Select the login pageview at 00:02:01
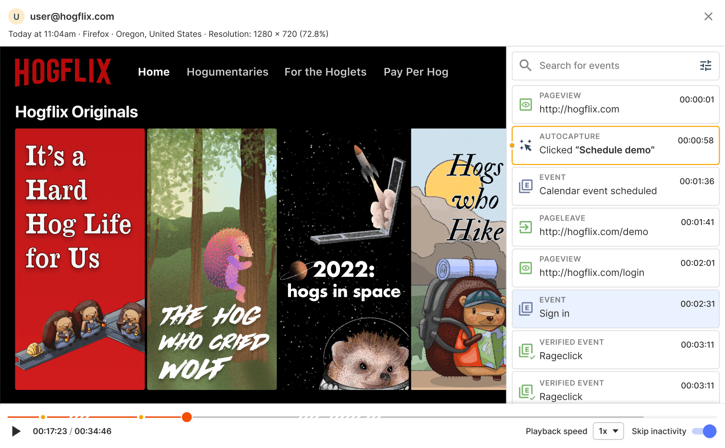The image size is (725, 448). (615, 268)
